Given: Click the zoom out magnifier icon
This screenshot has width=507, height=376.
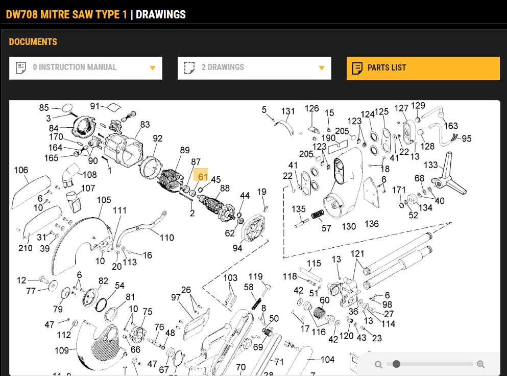Looking at the screenshot, I should pos(378,365).
